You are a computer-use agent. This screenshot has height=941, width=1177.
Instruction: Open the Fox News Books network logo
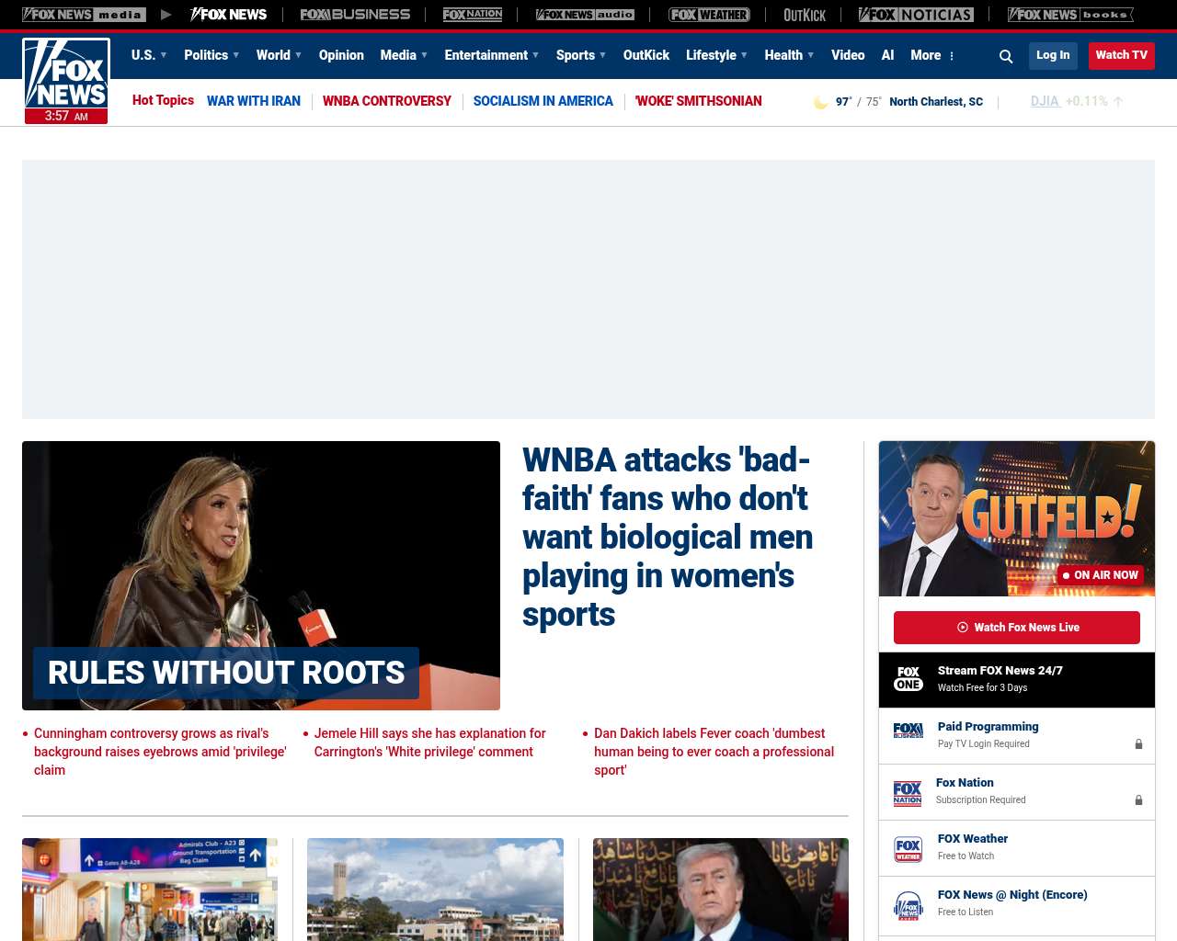[1070, 15]
